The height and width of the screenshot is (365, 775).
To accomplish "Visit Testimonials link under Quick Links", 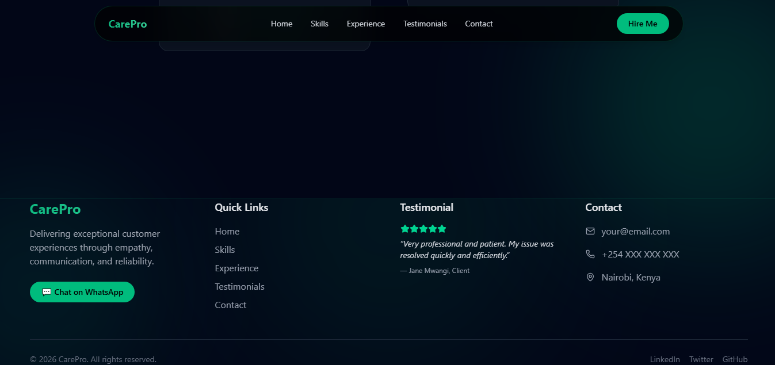I will pyautogui.click(x=240, y=286).
